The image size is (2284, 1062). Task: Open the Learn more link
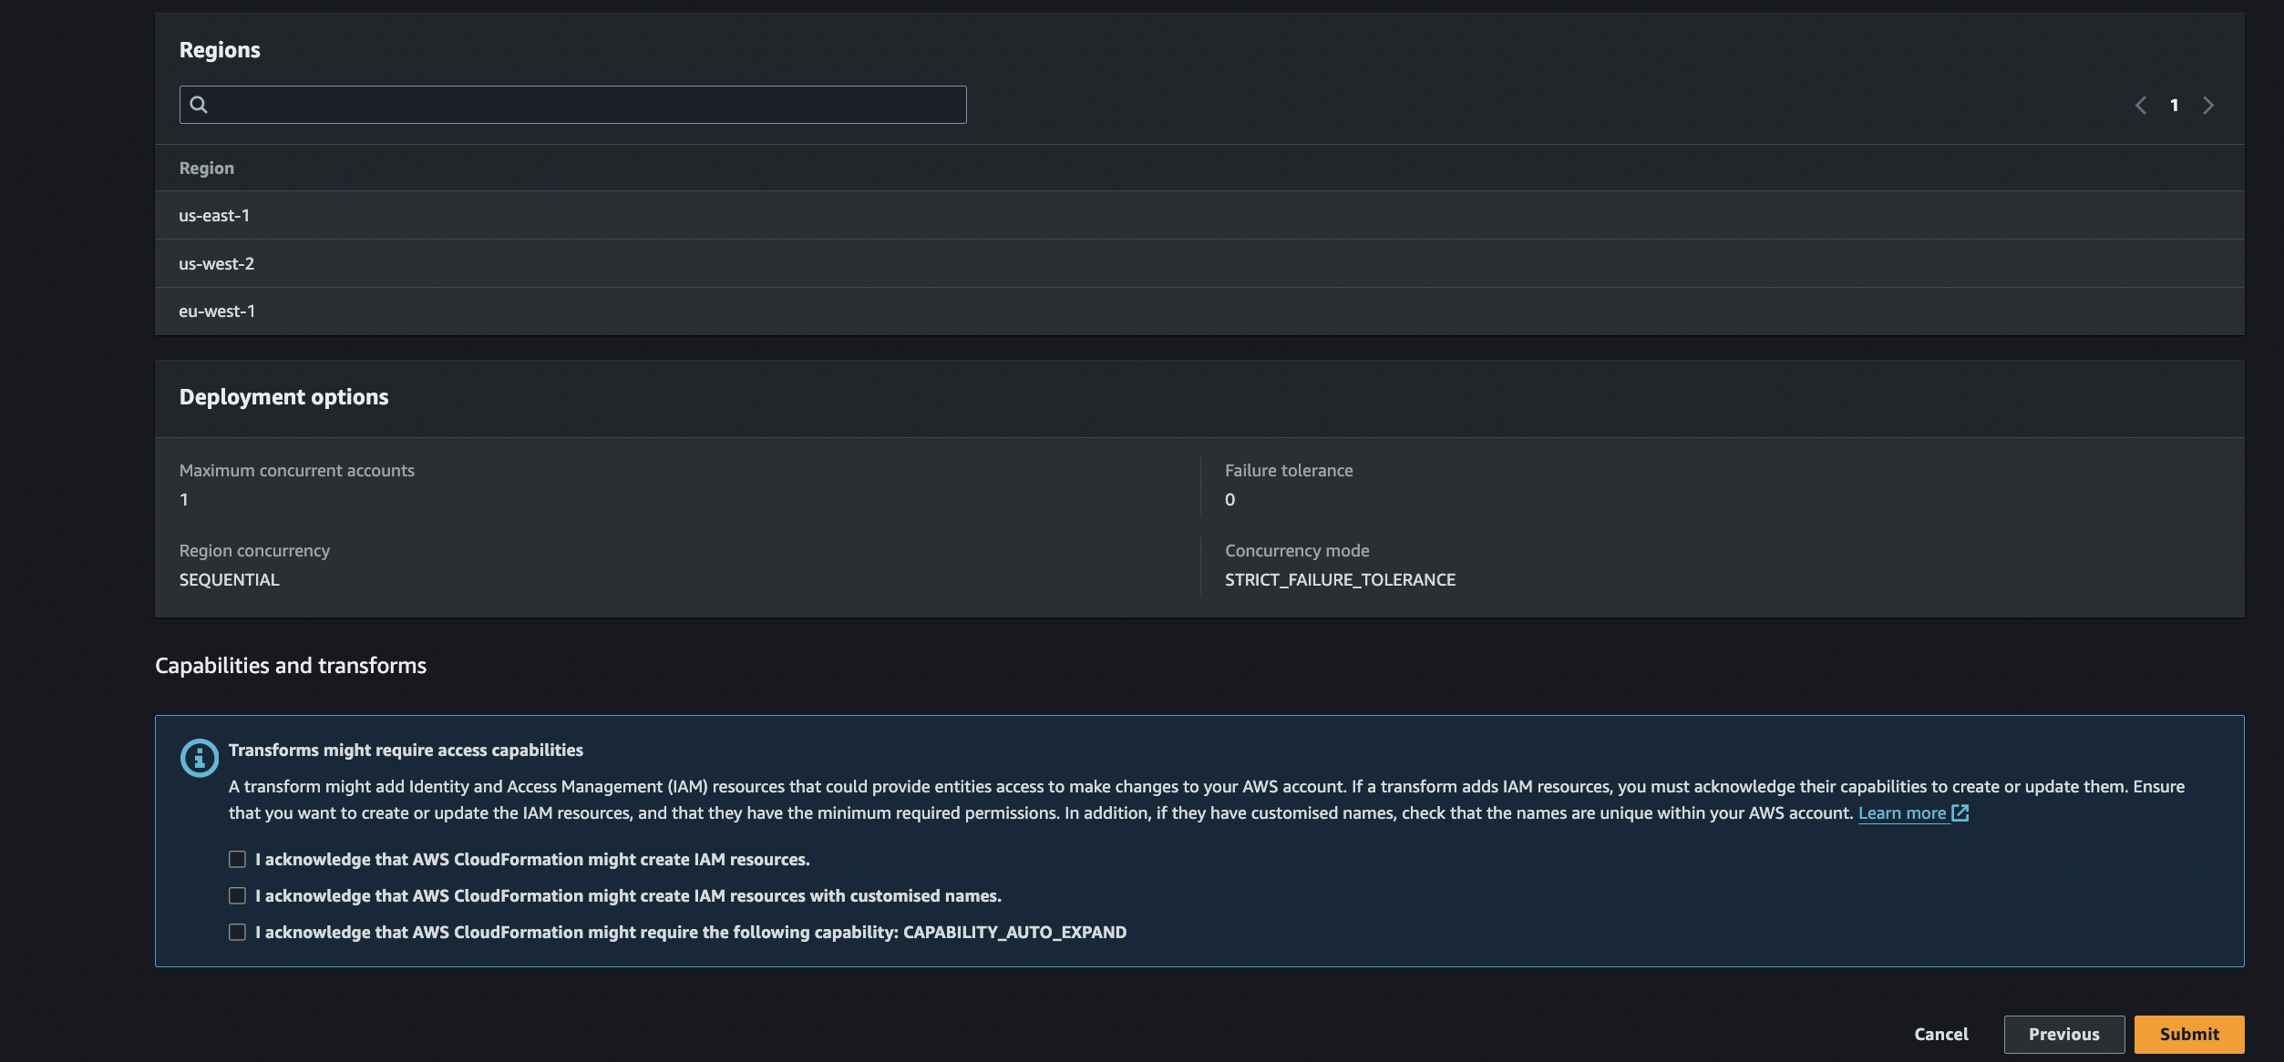pos(1901,813)
